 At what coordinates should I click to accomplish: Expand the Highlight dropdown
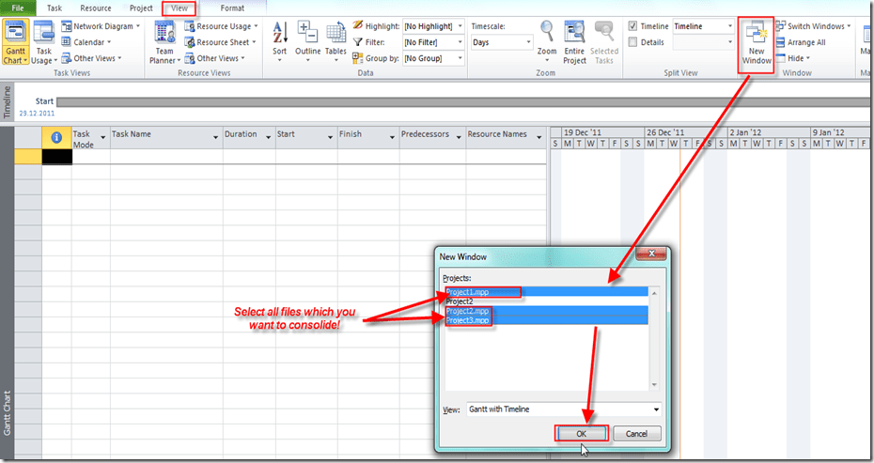[x=459, y=27]
